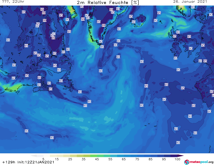Click the date '26. Januar 2021'
Viewport: 214px width, 165px height.
(190, 2)
